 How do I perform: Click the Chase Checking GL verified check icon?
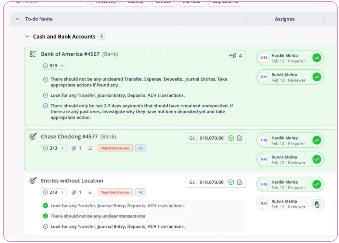[x=231, y=138]
